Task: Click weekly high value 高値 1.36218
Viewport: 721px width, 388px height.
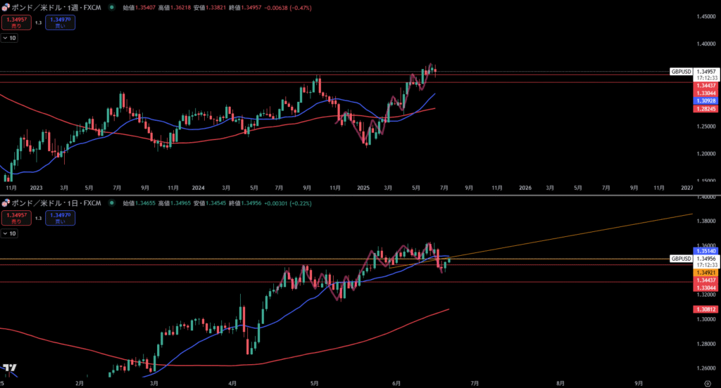Action: pos(175,8)
